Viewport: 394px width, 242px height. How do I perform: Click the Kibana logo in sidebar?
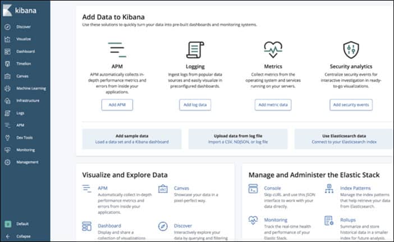pyautogui.click(x=7, y=11)
